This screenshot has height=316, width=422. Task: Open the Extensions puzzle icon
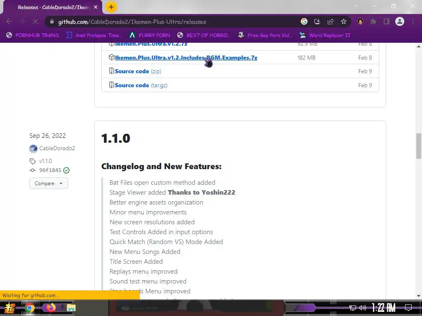(x=373, y=21)
